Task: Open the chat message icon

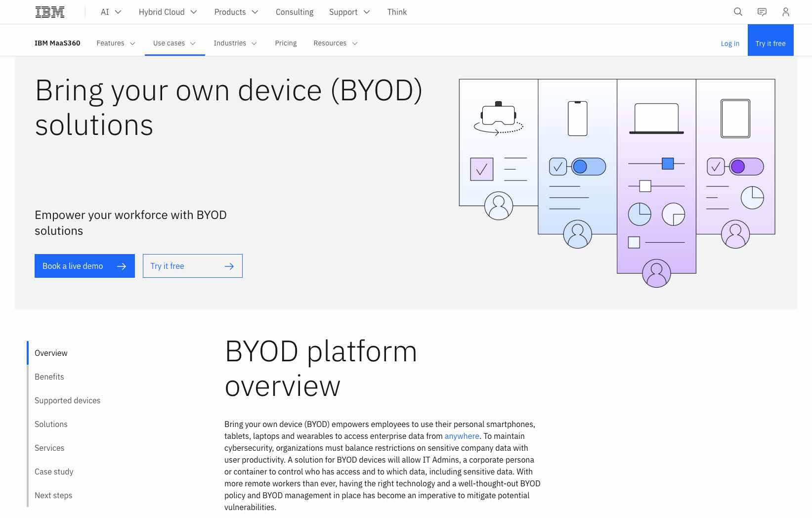Action: (x=762, y=12)
